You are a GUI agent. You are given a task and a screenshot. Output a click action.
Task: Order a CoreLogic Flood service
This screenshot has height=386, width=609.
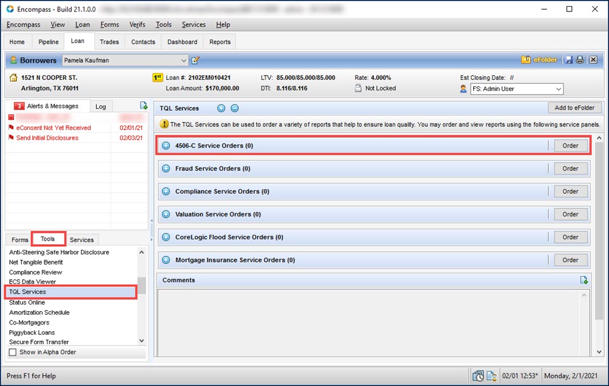(570, 237)
